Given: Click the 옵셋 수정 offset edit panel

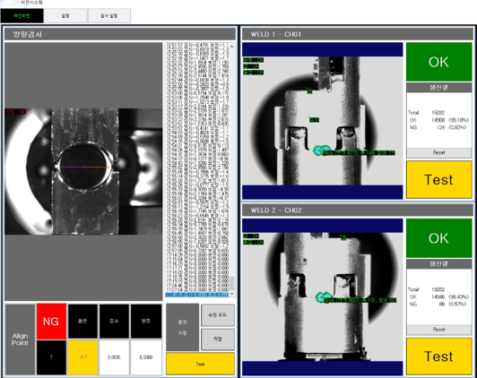Looking at the screenshot, I should [182, 327].
